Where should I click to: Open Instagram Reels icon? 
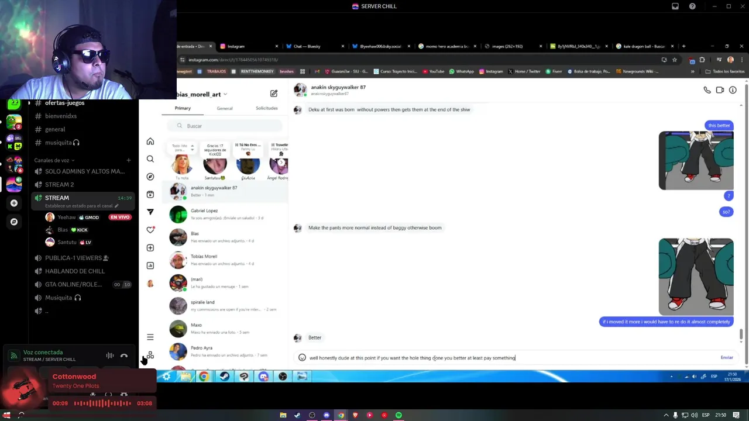[150, 194]
